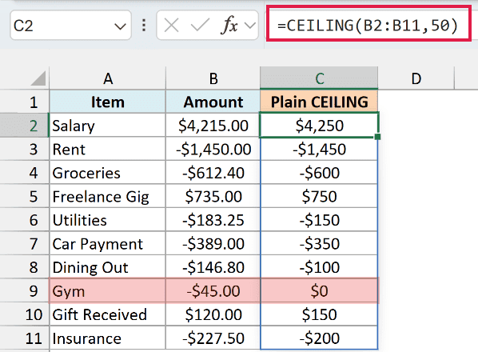Click the -$146.80 amount cell
The width and height of the screenshot is (478, 352).
213,267
